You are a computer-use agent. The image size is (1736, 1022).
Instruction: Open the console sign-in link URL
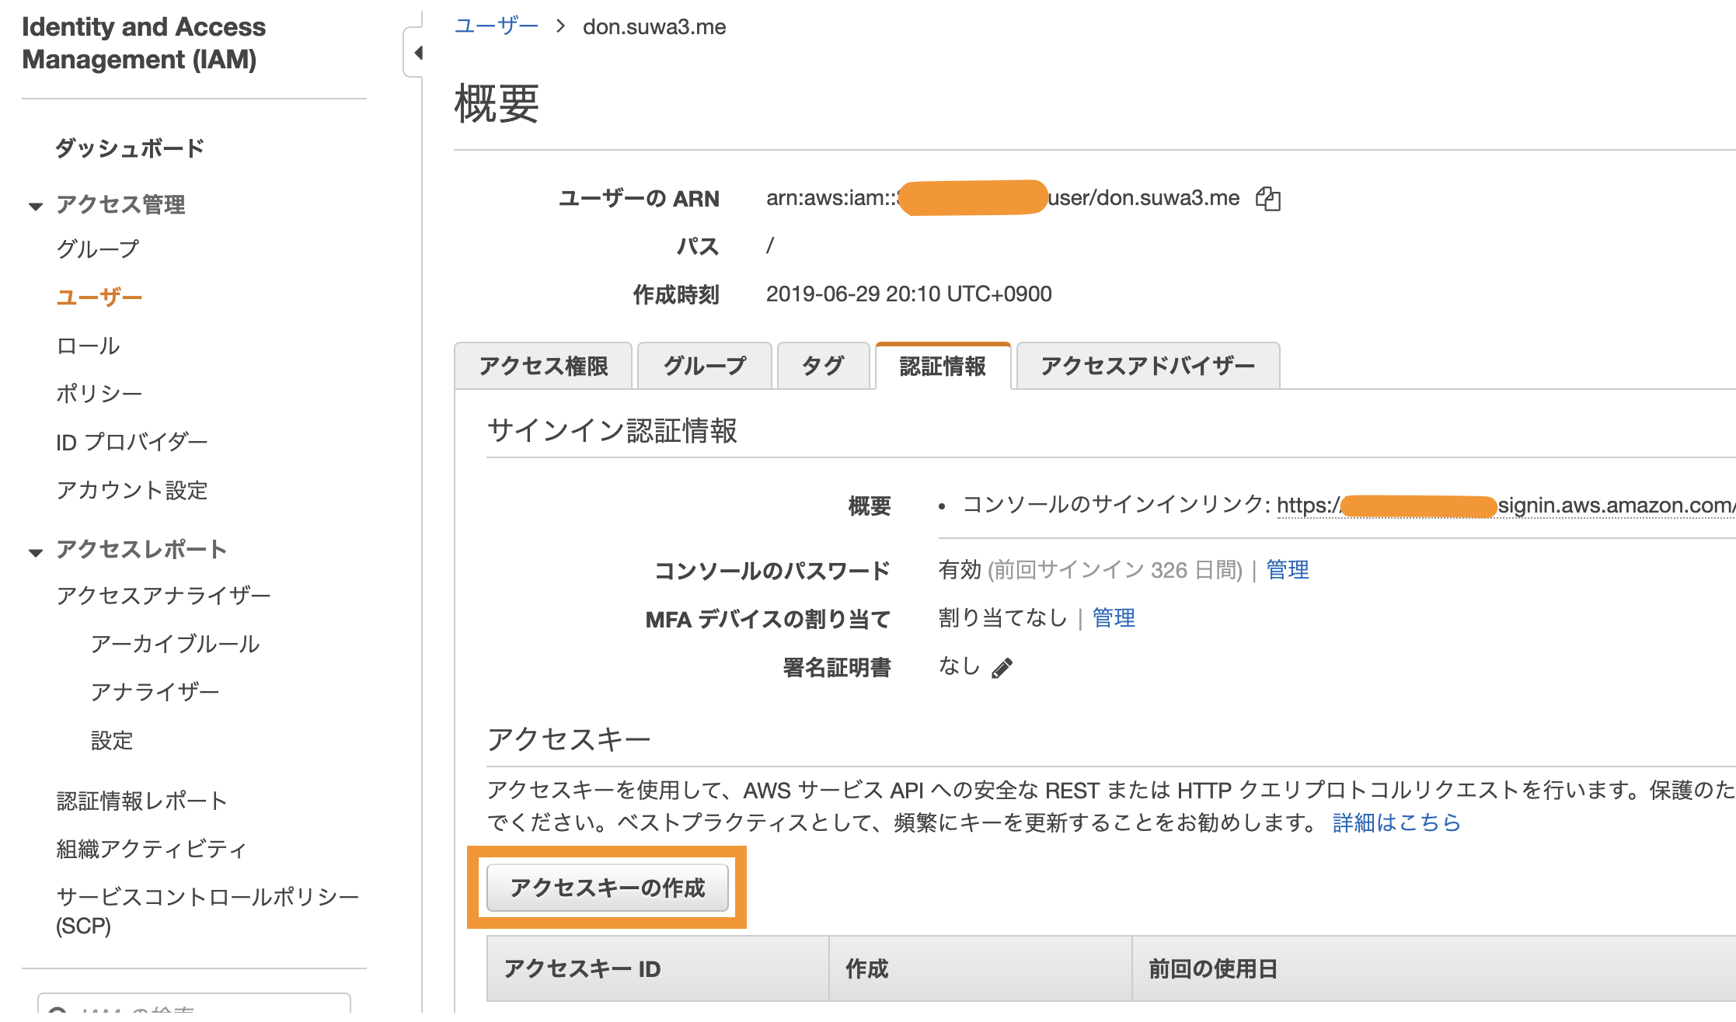pos(1506,506)
